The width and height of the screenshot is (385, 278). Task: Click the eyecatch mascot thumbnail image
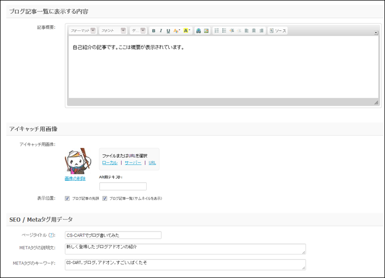78,161
